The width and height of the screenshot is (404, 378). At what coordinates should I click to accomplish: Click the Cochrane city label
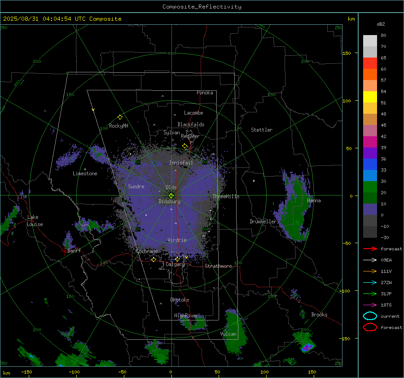147,251
